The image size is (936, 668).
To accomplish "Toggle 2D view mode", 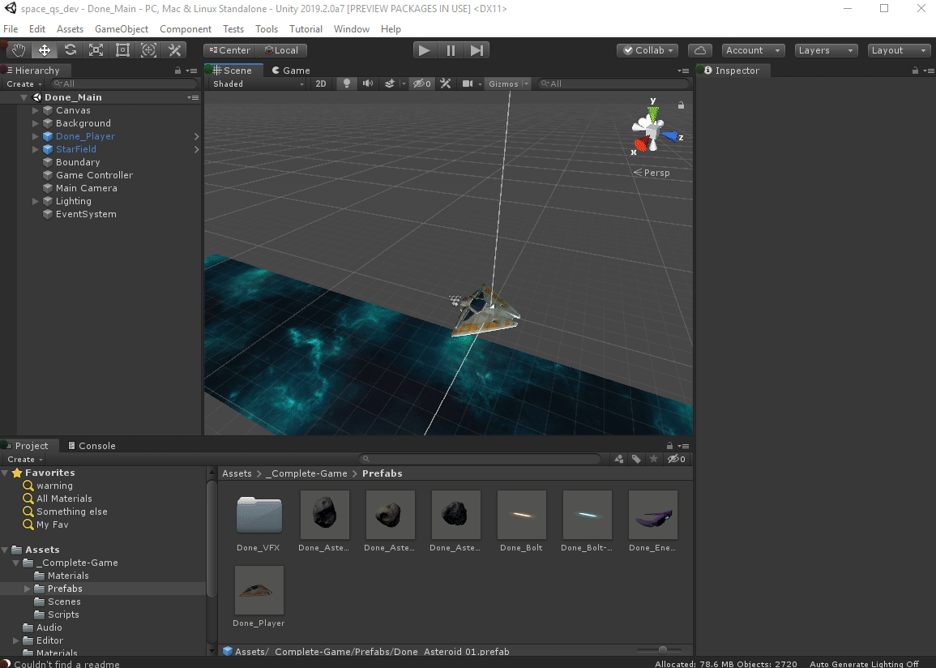I will pyautogui.click(x=321, y=83).
